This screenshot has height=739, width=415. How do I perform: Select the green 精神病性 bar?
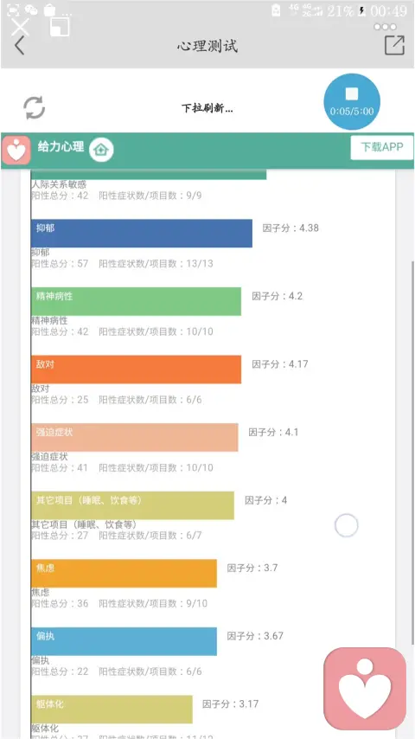coord(136,301)
